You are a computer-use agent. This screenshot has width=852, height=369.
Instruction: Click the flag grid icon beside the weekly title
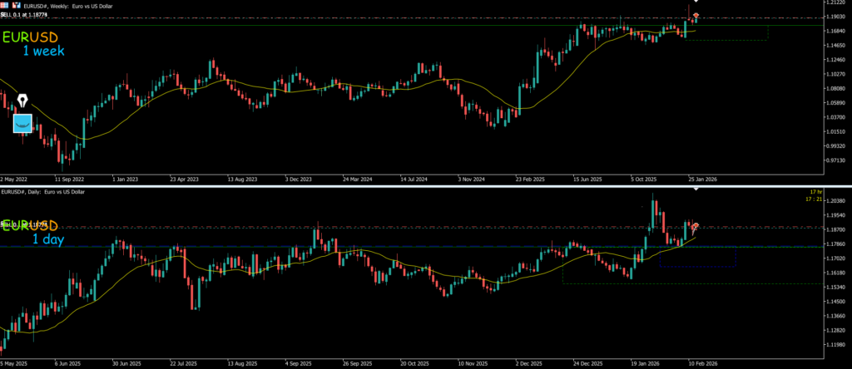click(x=5, y=5)
